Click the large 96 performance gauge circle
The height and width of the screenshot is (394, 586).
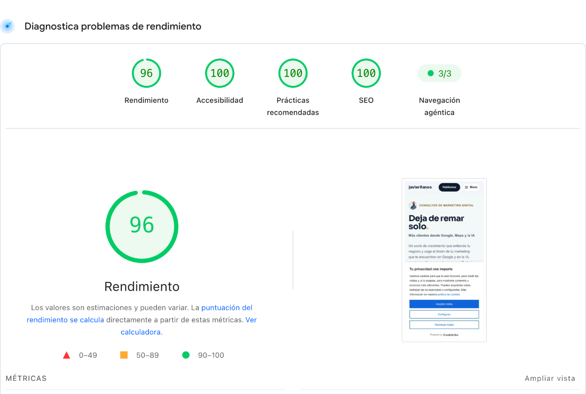click(x=142, y=226)
